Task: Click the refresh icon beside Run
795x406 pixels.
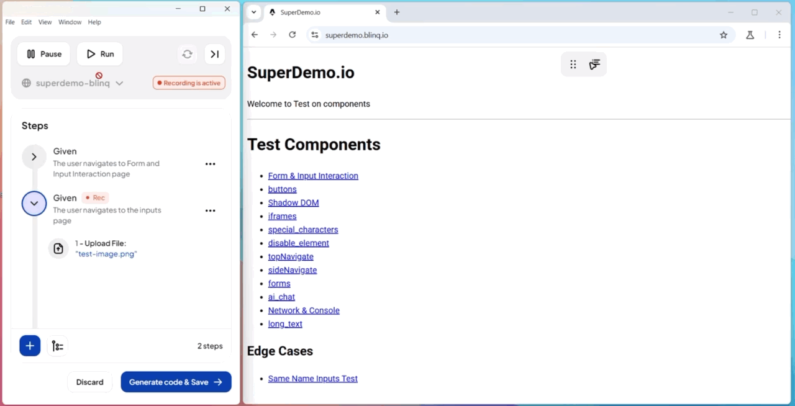Action: pos(187,54)
